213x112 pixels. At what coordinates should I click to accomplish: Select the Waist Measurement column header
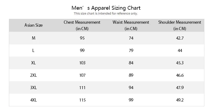131,25
